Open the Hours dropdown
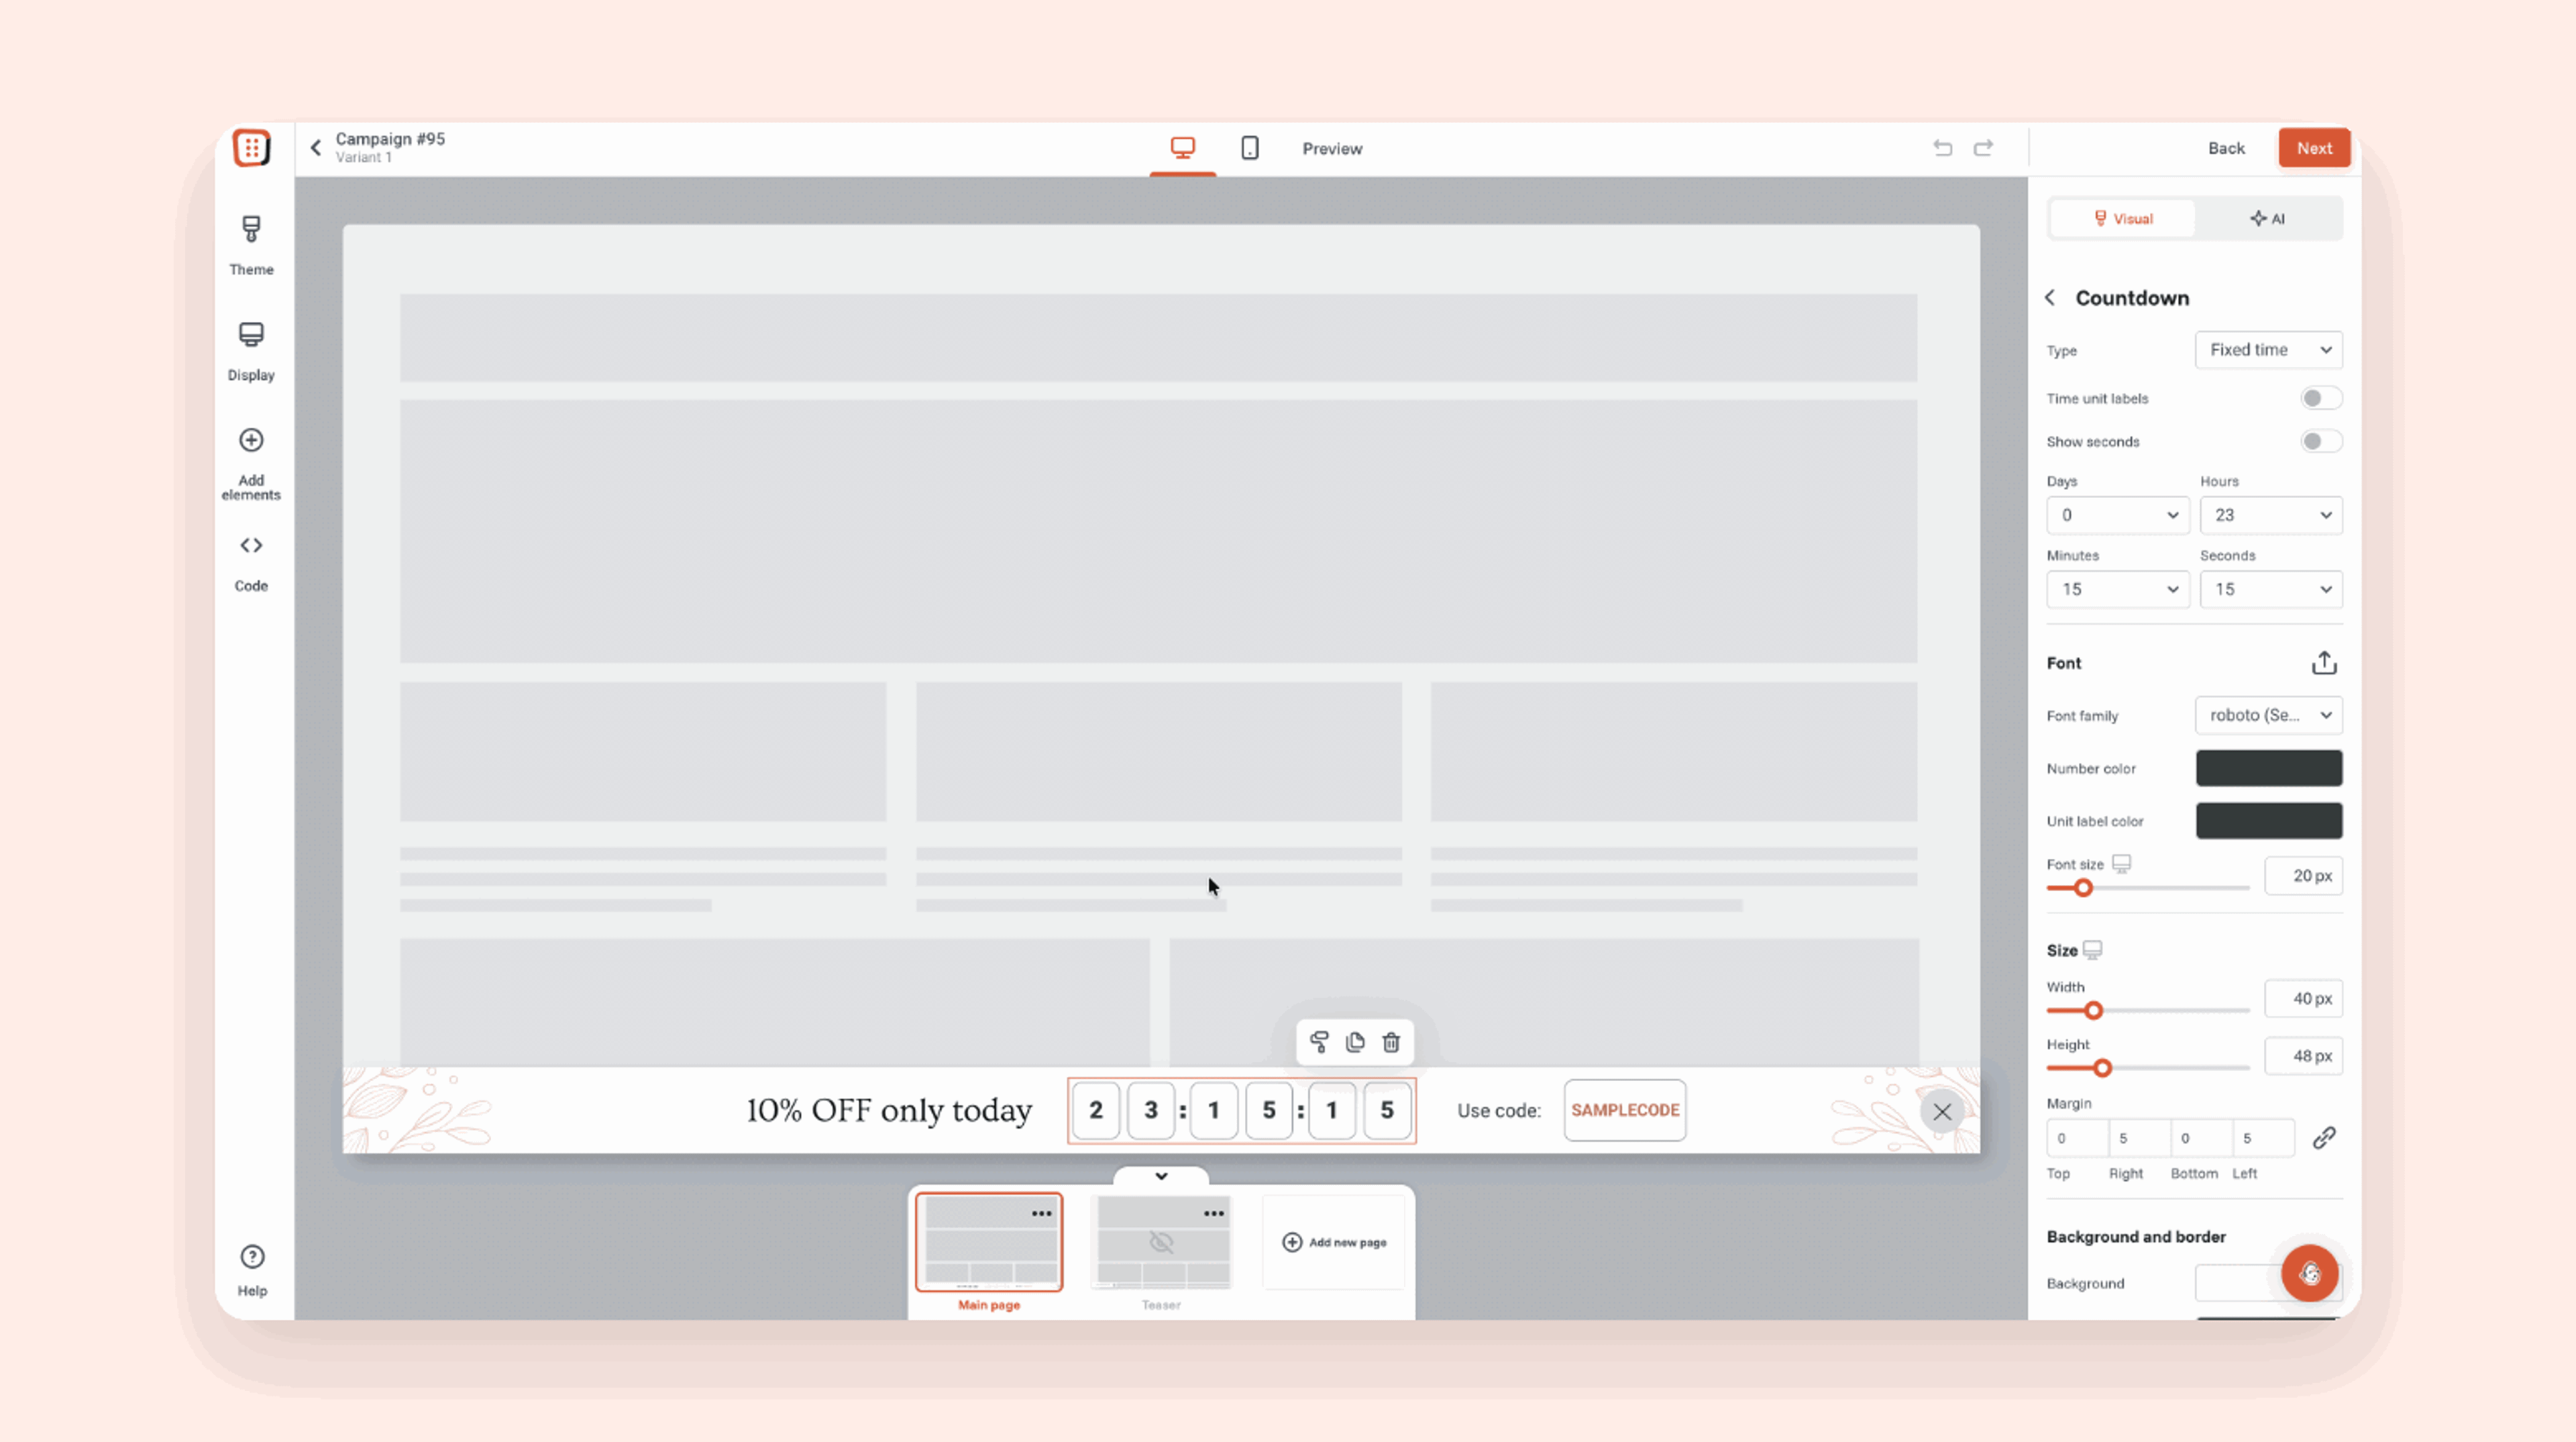The image size is (2576, 1442). [x=2270, y=515]
